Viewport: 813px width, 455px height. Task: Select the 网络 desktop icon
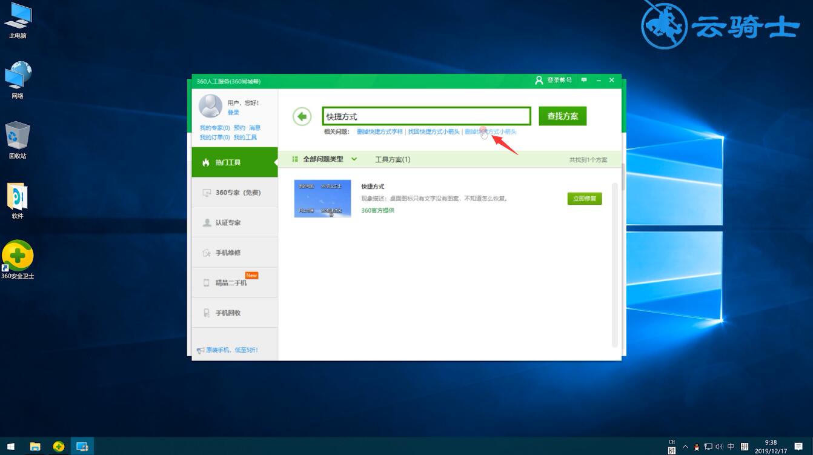(x=18, y=81)
